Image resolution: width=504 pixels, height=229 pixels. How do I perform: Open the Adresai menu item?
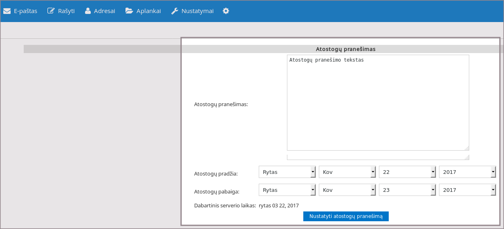click(x=104, y=11)
